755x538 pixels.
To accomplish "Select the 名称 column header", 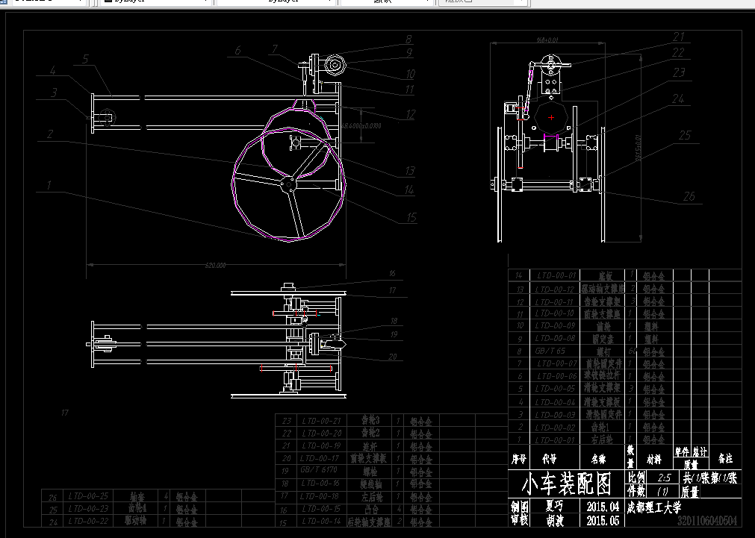I will 598,460.
